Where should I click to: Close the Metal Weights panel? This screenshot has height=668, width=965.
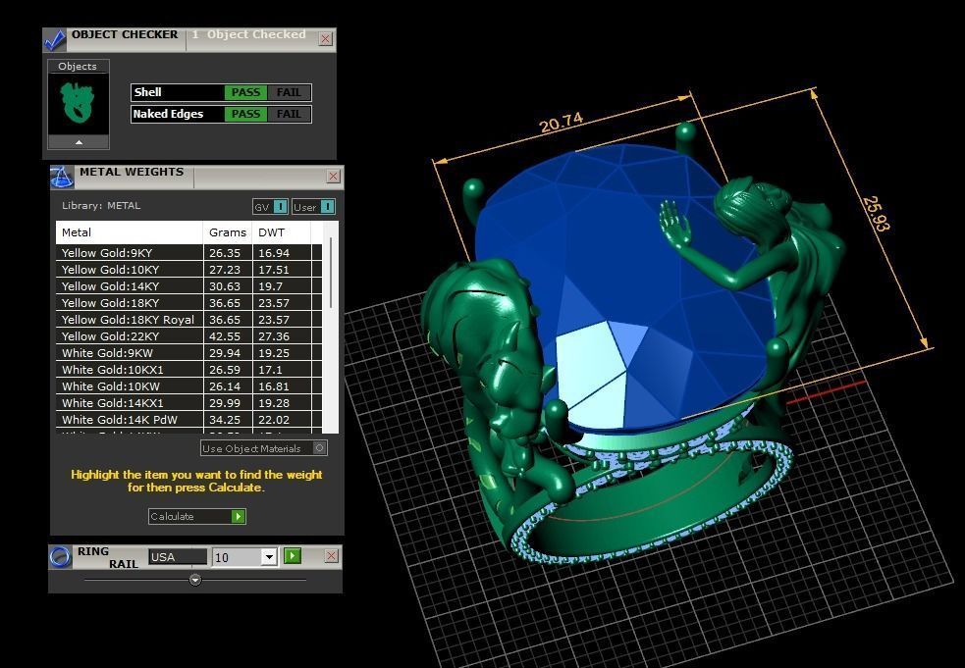(333, 177)
